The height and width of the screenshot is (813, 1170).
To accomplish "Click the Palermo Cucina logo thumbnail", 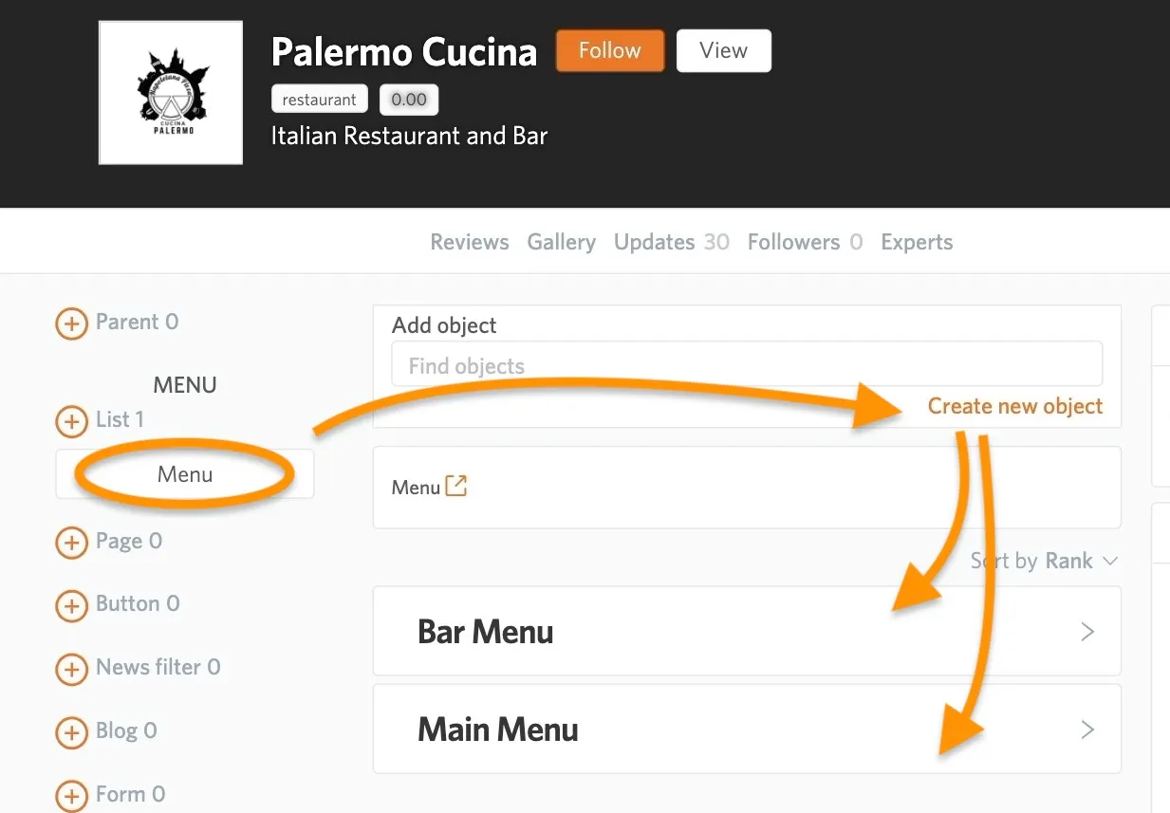I will coord(171,92).
